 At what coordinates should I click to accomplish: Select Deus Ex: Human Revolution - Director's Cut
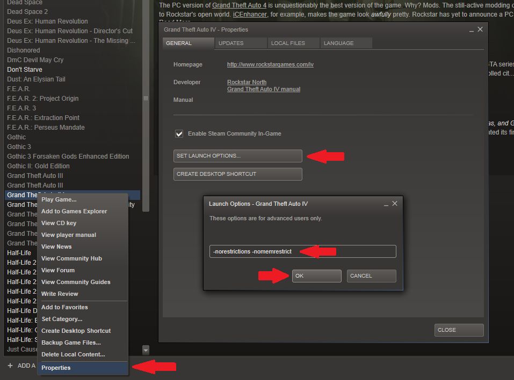(x=70, y=31)
